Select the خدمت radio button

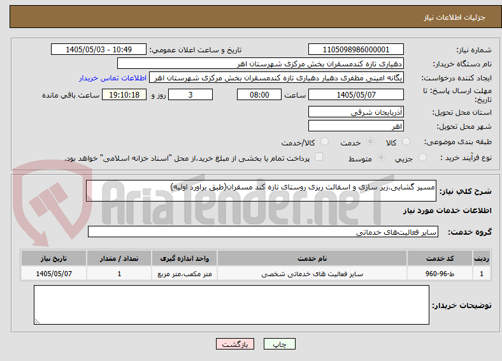click(370, 142)
